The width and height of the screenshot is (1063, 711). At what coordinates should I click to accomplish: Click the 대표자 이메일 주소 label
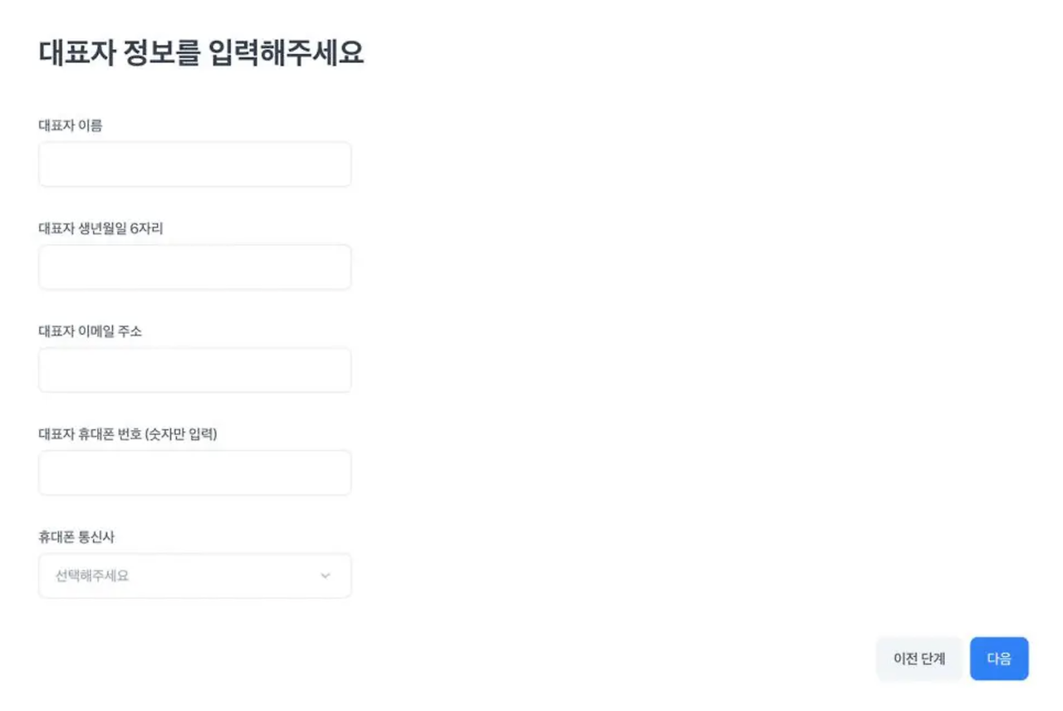tap(90, 331)
